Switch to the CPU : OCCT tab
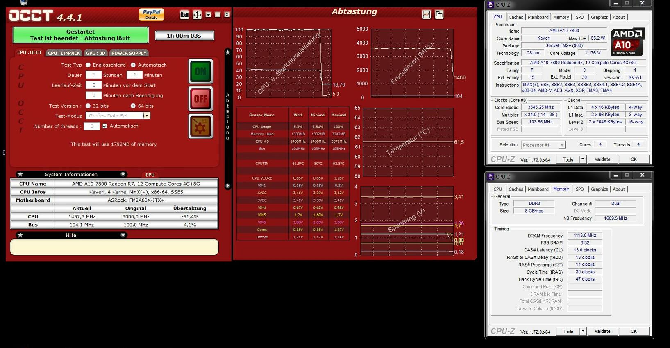The width and height of the screenshot is (670, 348). click(x=30, y=52)
